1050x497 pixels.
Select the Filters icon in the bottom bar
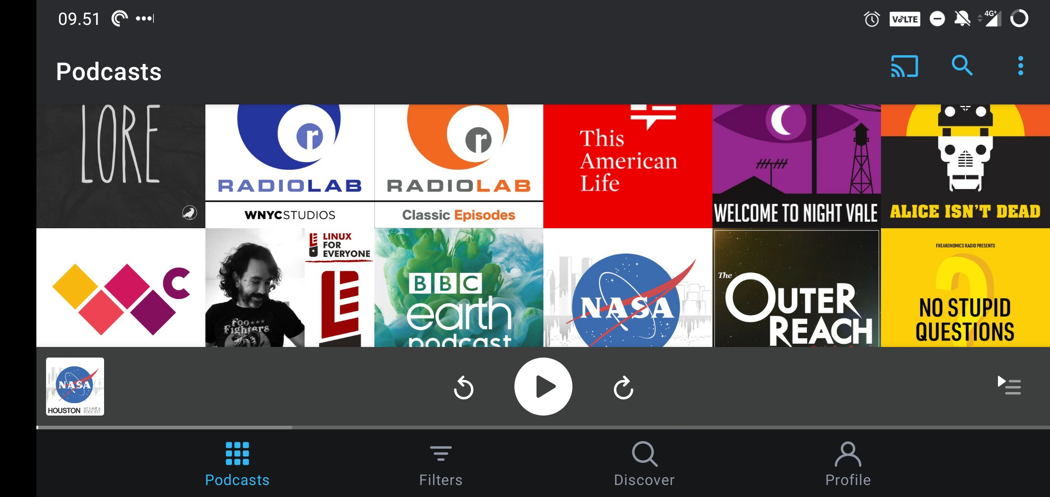[440, 453]
